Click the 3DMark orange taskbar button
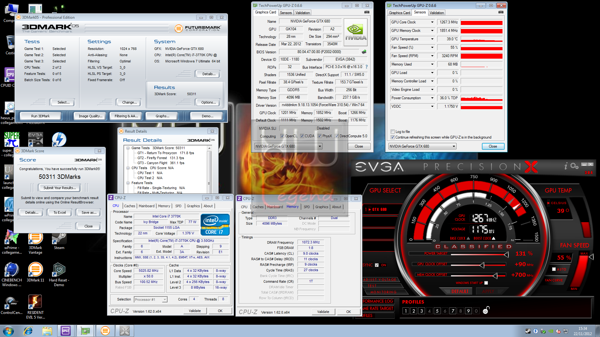The width and height of the screenshot is (600, 337). pos(105,331)
